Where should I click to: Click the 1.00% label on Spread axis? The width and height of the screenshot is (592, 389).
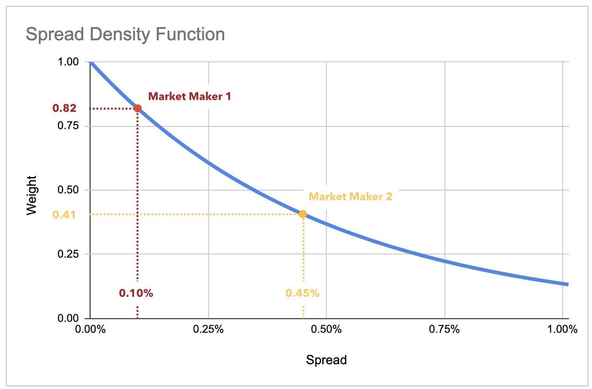click(563, 330)
